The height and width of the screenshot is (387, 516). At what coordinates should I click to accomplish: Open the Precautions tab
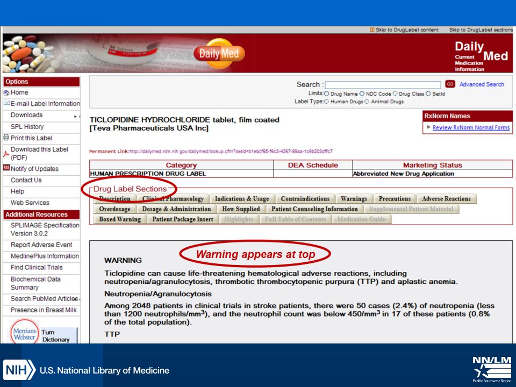click(395, 199)
